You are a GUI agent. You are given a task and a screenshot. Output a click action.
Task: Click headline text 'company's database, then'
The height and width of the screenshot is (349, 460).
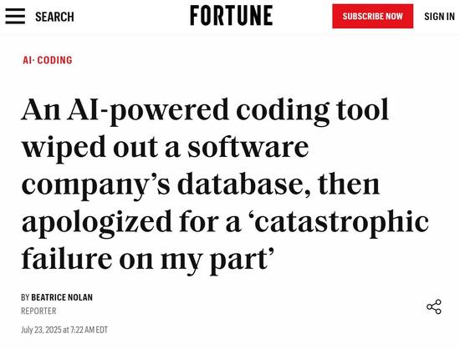coord(201,185)
